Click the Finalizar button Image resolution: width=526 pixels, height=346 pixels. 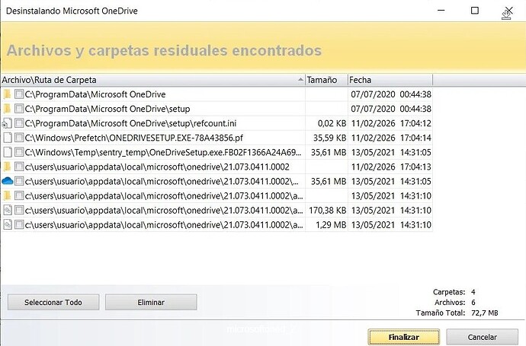tap(404, 337)
